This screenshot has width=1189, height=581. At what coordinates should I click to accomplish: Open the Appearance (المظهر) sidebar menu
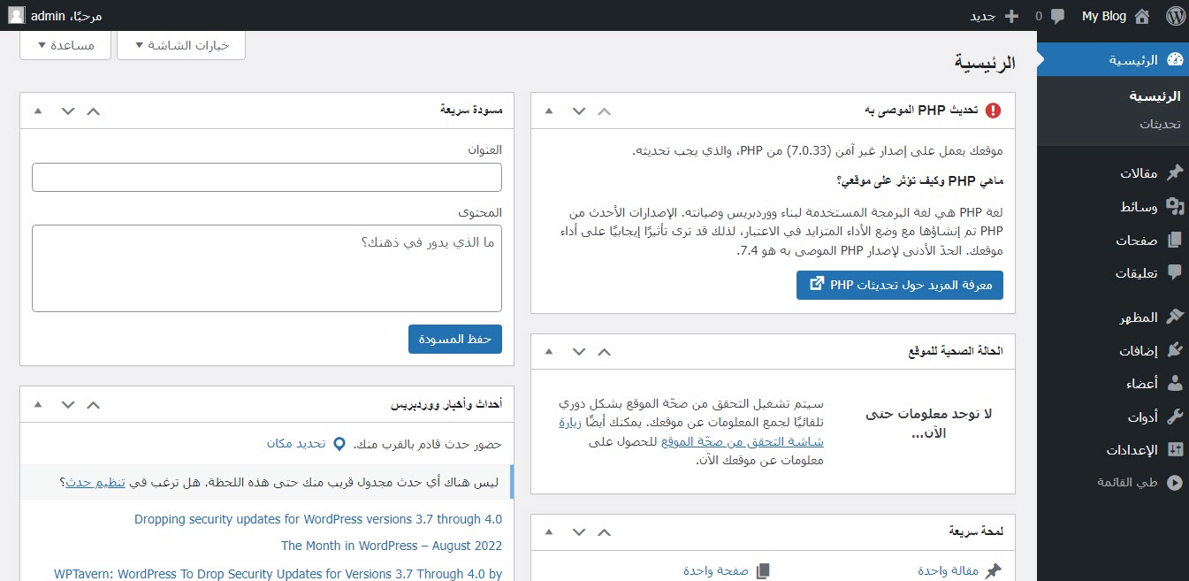pyautogui.click(x=1138, y=316)
